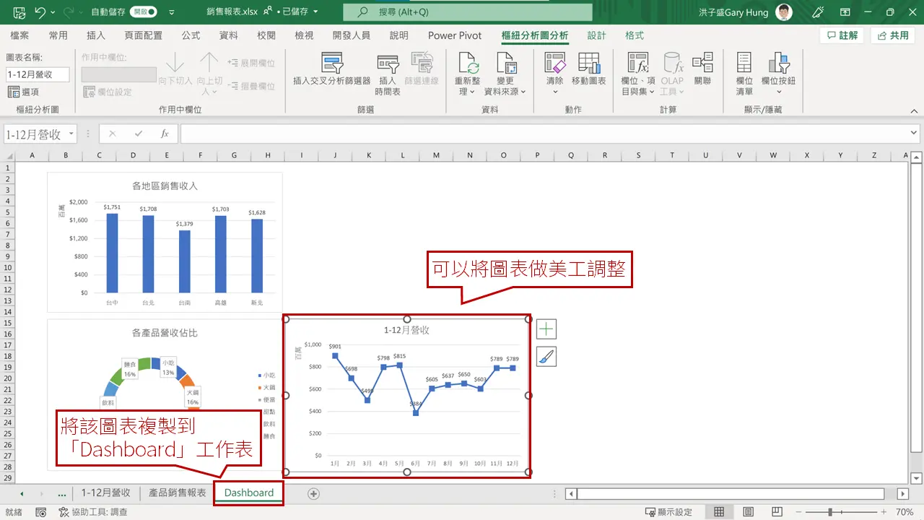Click the 註解 (Comments) button
Viewport: 924px width, 520px height.
(x=842, y=35)
